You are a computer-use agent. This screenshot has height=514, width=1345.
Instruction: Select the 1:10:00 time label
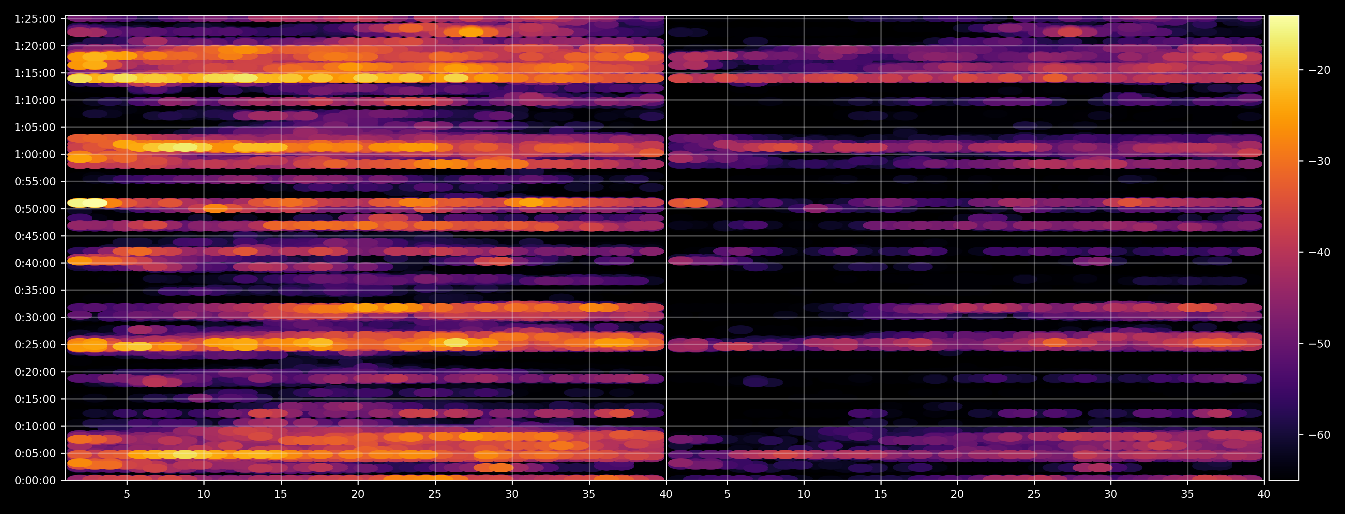pos(35,101)
